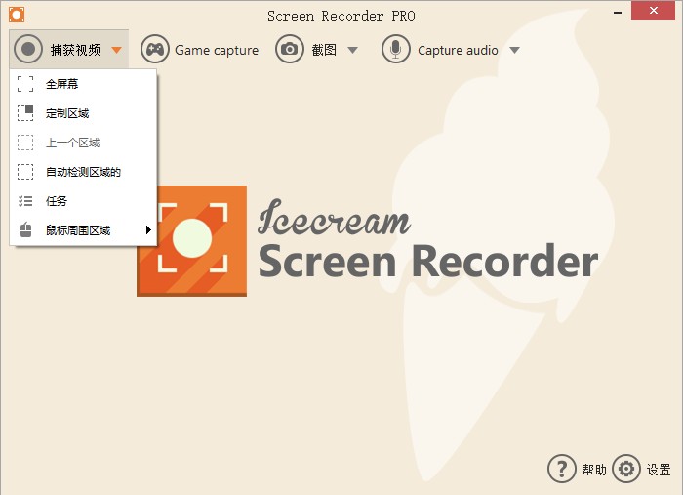
Task: Open the Capture audio dropdown arrow
Action: (515, 50)
